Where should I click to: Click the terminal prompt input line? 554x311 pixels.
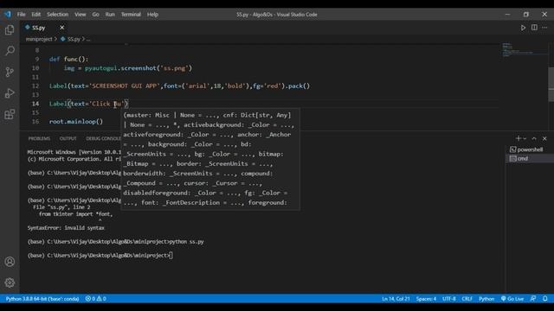[x=100, y=256]
